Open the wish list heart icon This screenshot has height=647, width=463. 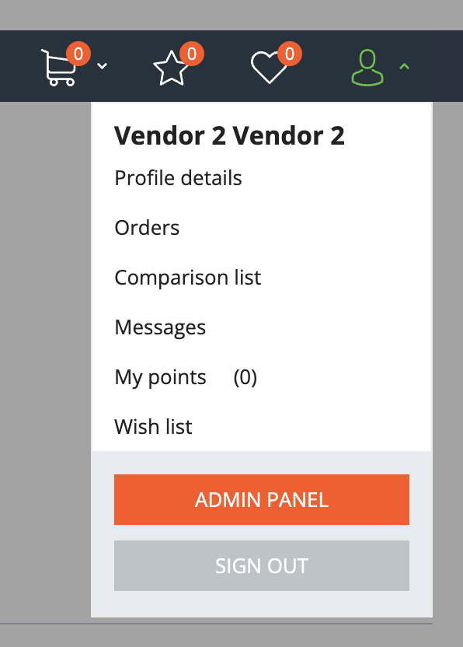(x=269, y=67)
